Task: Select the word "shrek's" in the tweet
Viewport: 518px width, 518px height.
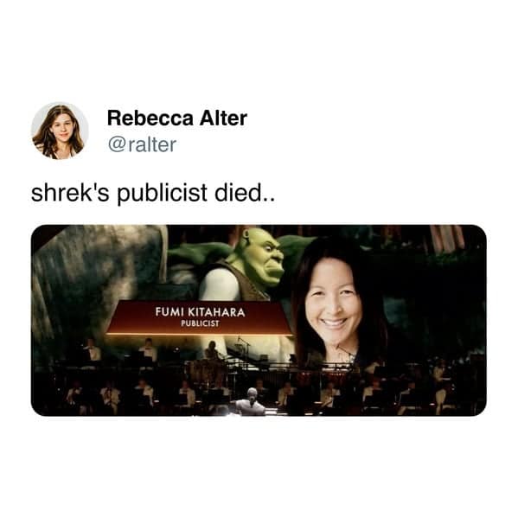Action: coord(70,193)
